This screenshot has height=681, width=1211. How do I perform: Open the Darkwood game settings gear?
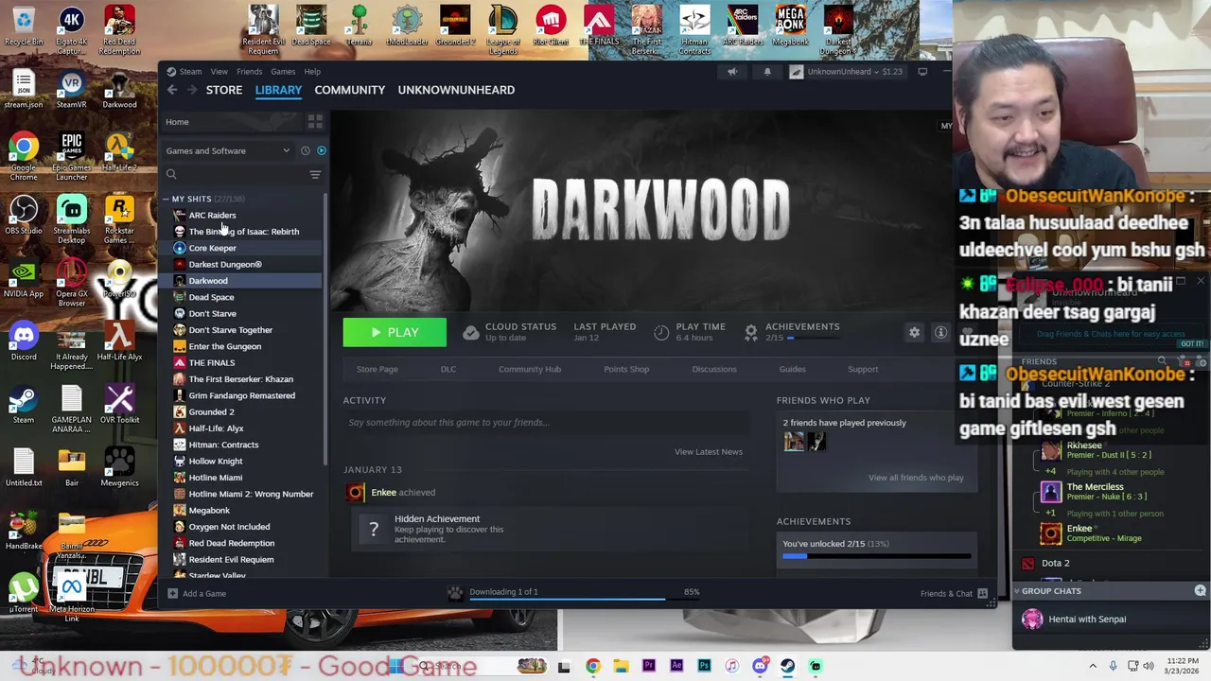click(x=914, y=332)
